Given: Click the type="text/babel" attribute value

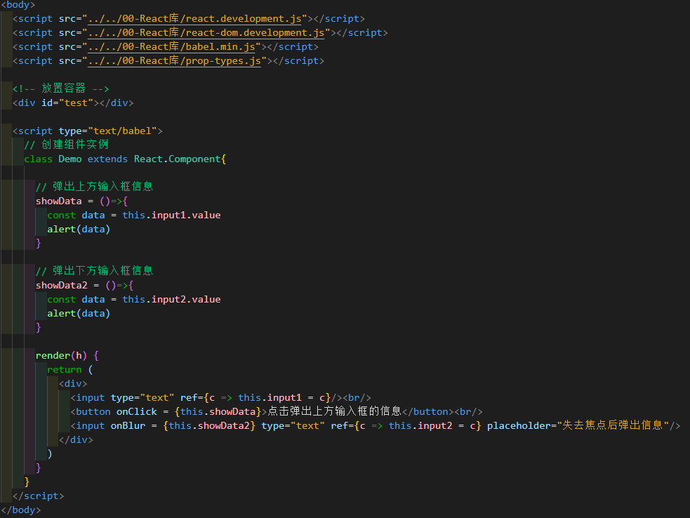Looking at the screenshot, I should pyautogui.click(x=122, y=131).
